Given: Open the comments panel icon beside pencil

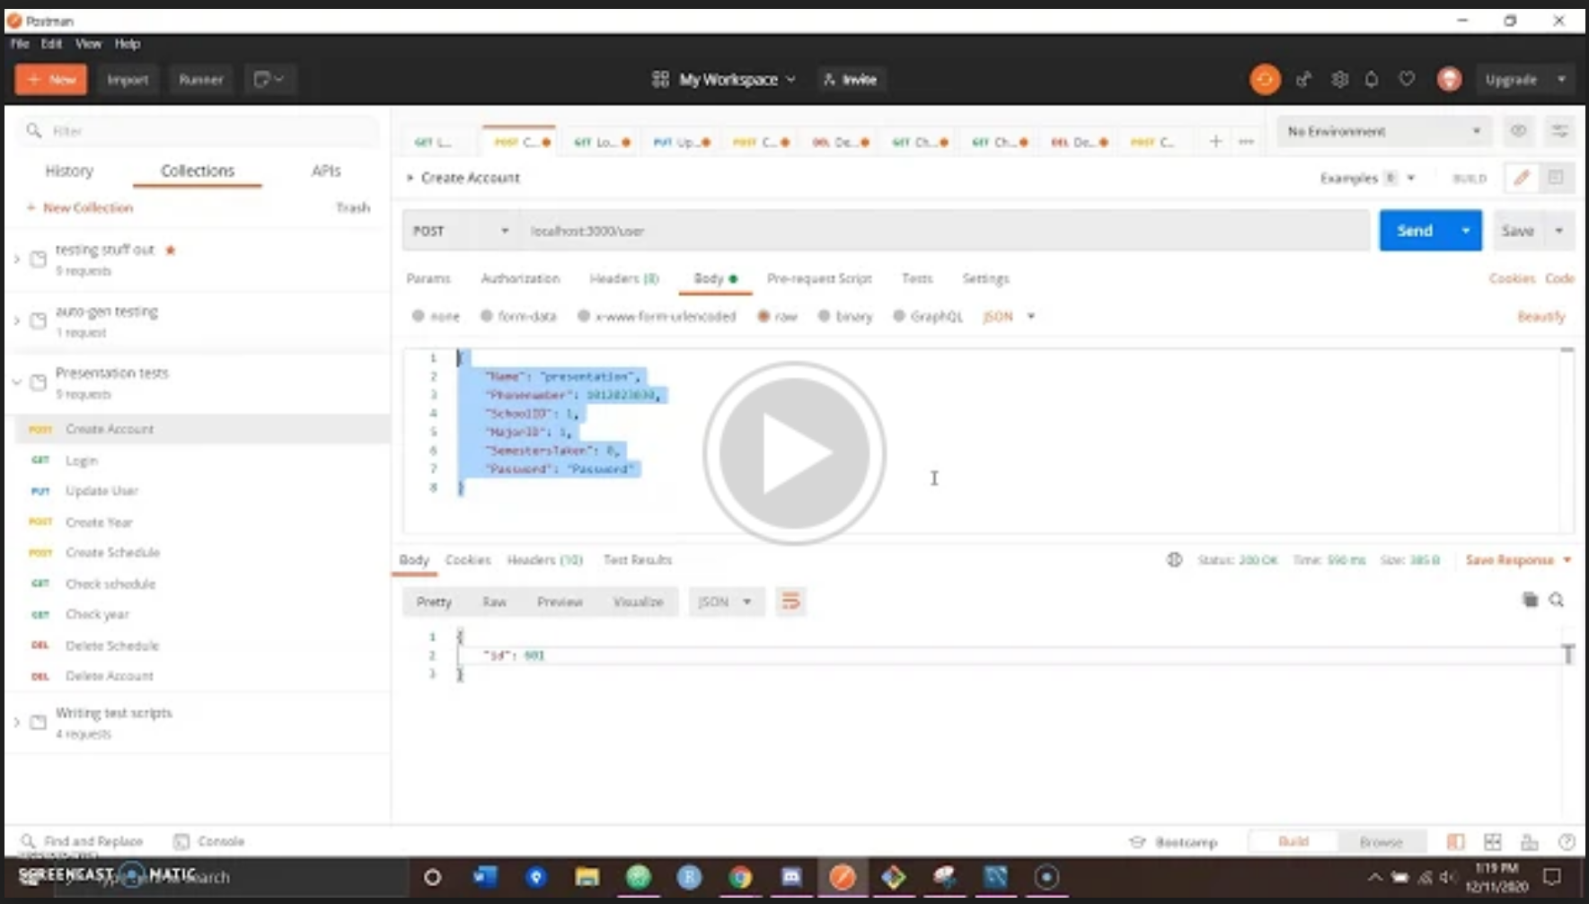Looking at the screenshot, I should click(x=1556, y=178).
